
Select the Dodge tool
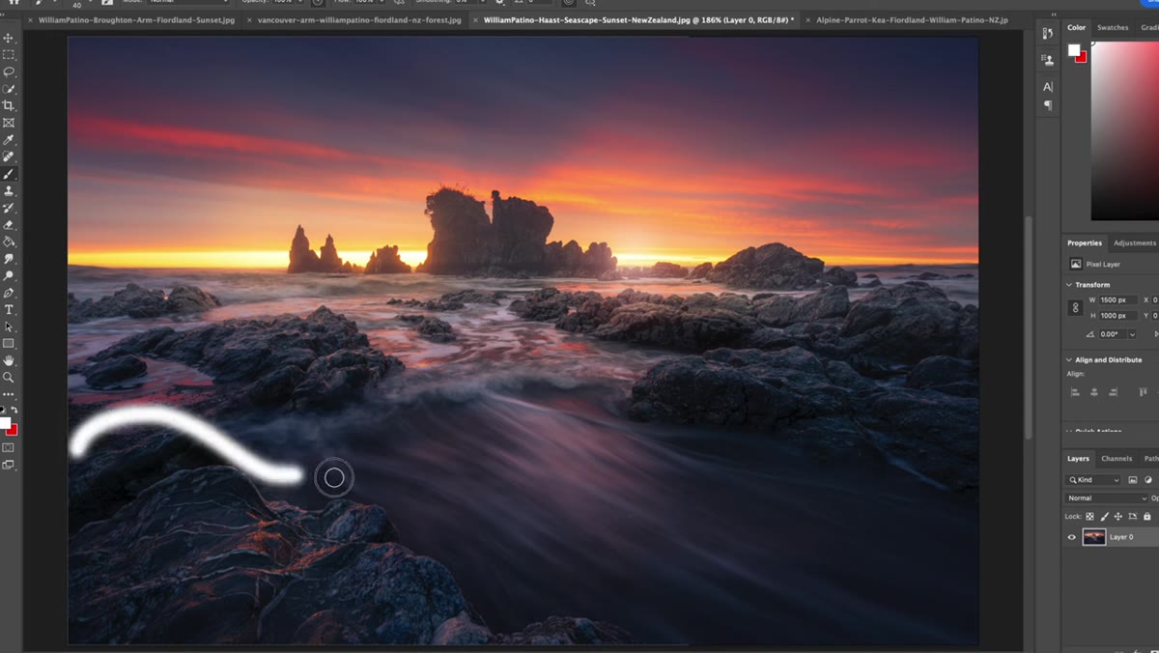coord(9,276)
